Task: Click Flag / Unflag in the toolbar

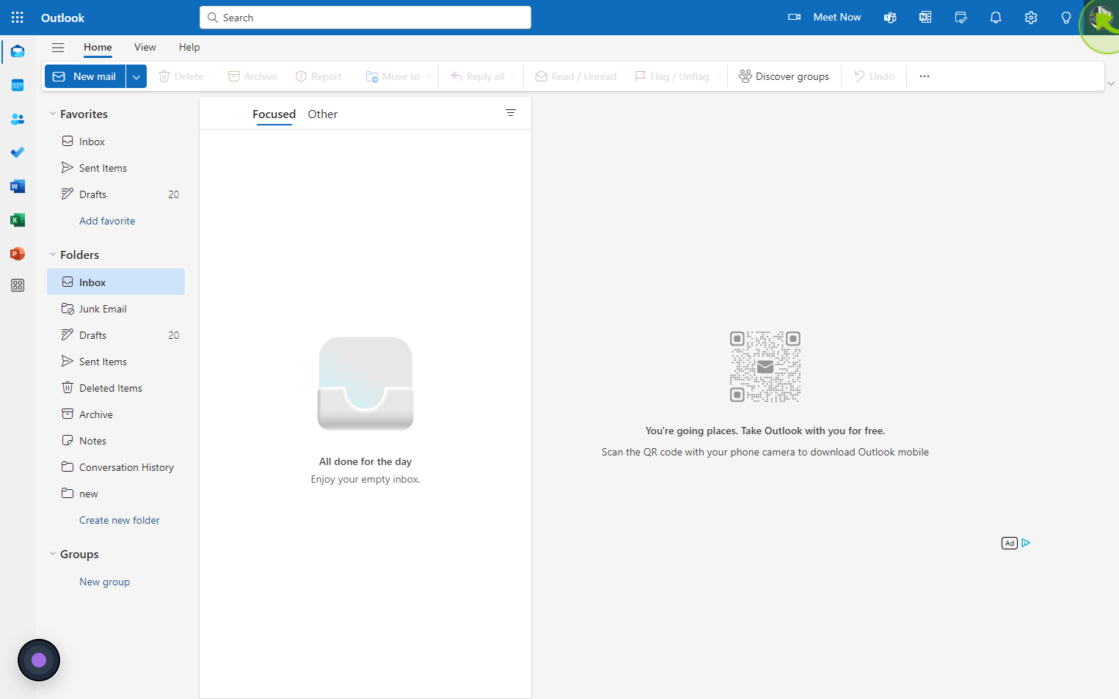Action: point(672,76)
